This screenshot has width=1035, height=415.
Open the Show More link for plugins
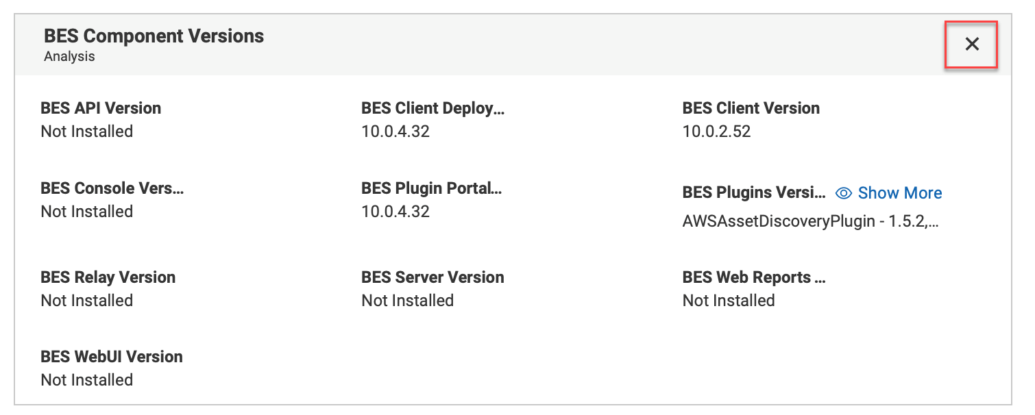point(899,193)
